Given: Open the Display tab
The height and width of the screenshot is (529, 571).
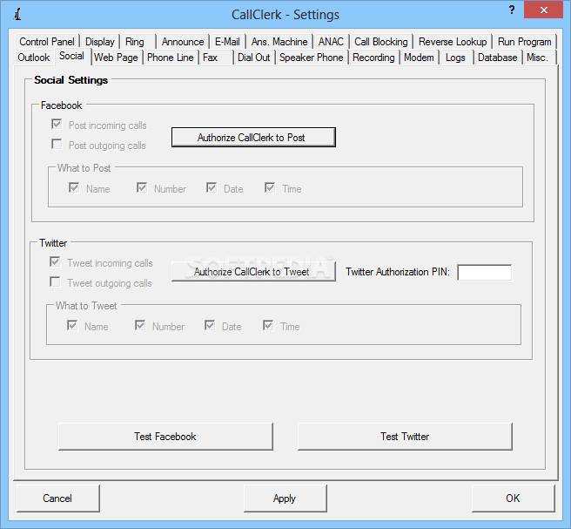Looking at the screenshot, I should [x=100, y=42].
